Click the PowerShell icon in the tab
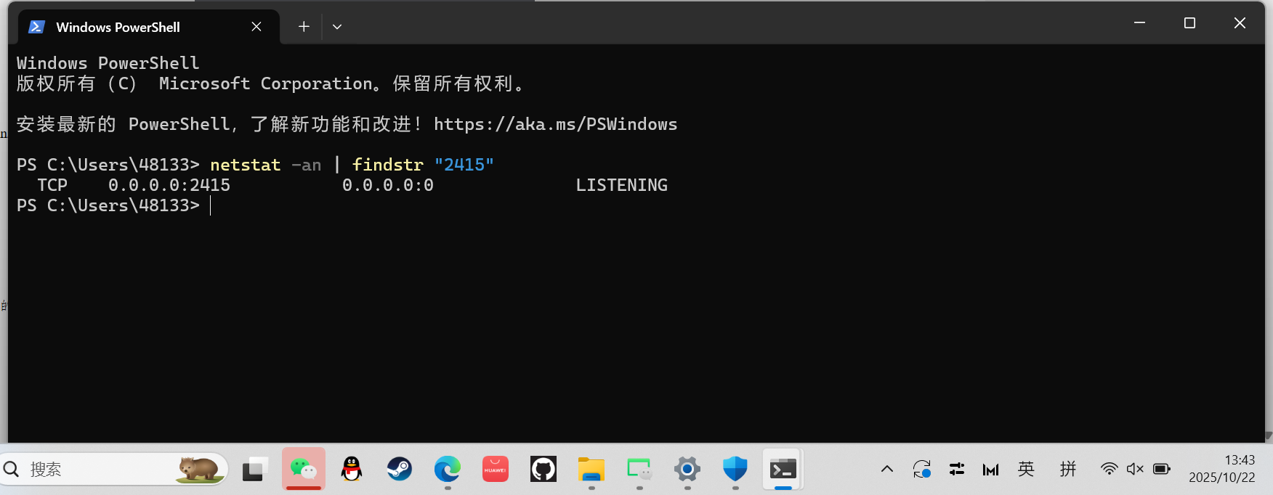 [x=36, y=27]
